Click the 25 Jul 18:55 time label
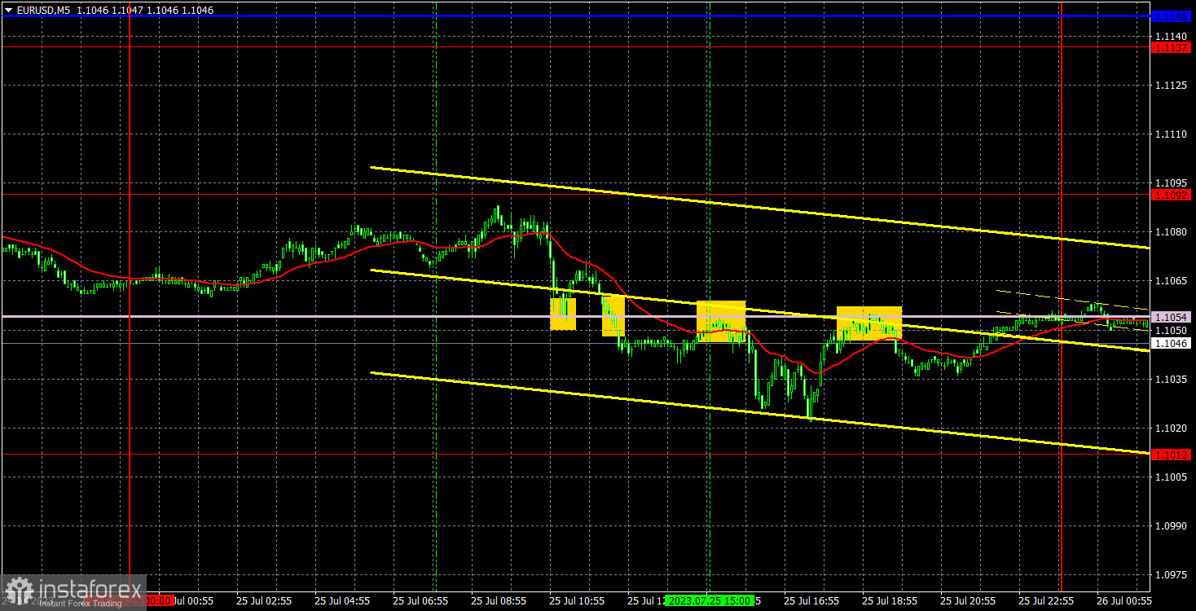Viewport: 1196px width, 611px height. (x=890, y=601)
